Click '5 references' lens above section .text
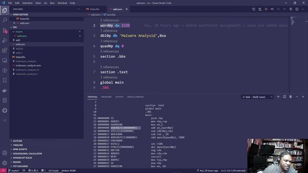This screenshot has width=308, height=173. click(109, 67)
